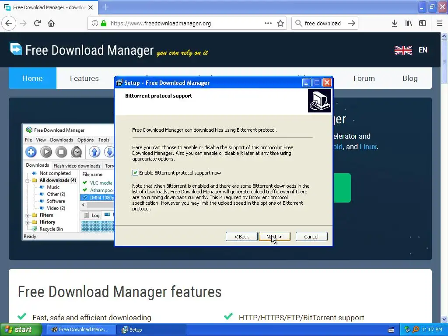Screen dimensions: 448x336
Task: Click Flash video downloads tab in preview
Action: (77, 166)
